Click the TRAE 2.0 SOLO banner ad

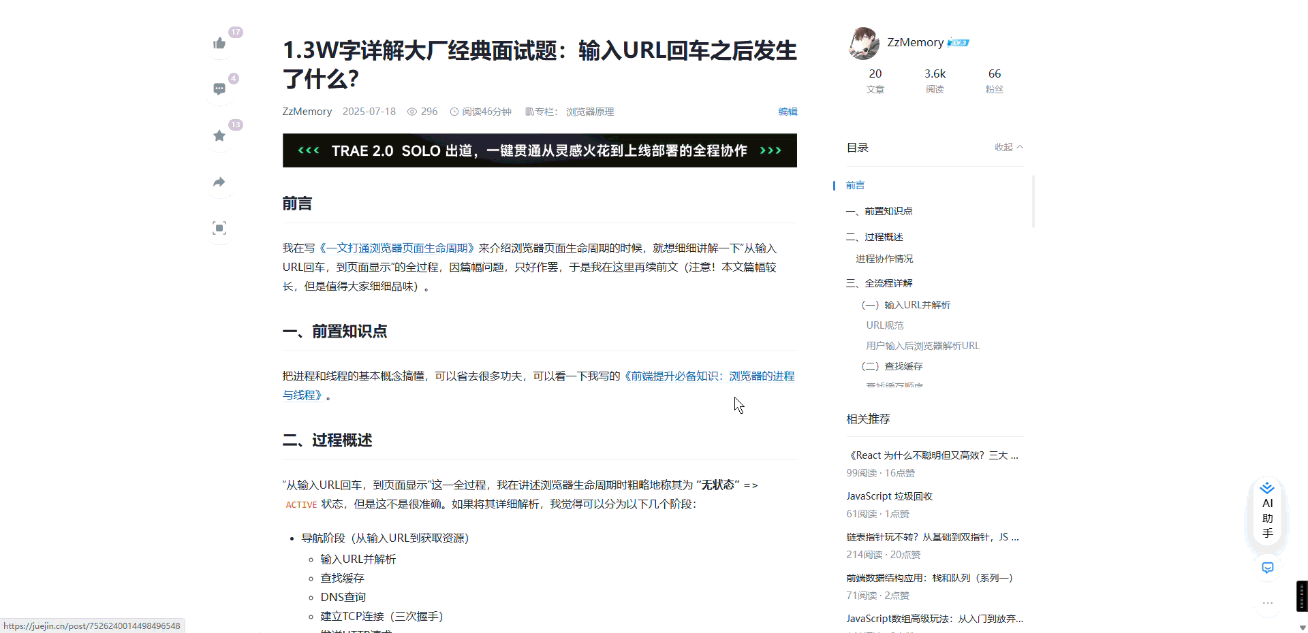(x=539, y=150)
